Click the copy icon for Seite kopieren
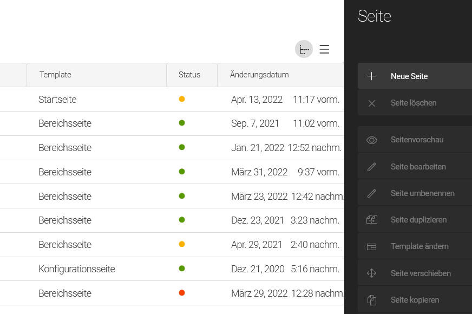 [372, 300]
